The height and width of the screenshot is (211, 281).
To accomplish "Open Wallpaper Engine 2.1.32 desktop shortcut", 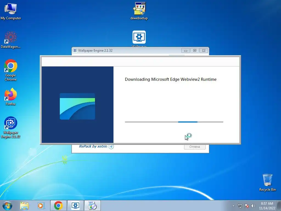I will pyautogui.click(x=11, y=127).
